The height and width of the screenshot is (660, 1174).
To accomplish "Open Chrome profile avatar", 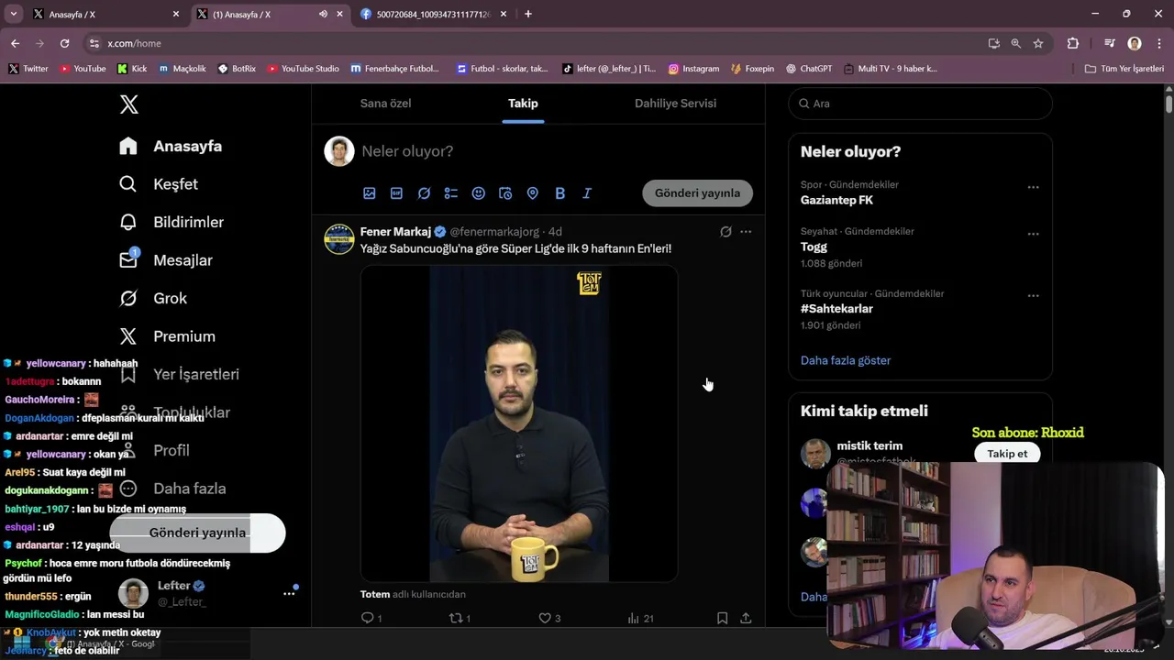I will tap(1135, 43).
